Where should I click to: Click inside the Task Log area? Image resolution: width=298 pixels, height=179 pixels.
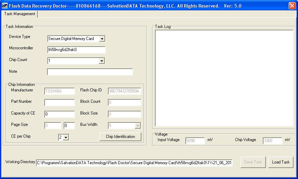point(224,78)
